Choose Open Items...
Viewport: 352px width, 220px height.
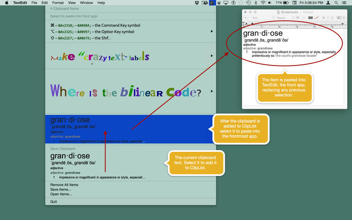pyautogui.click(x=61, y=194)
